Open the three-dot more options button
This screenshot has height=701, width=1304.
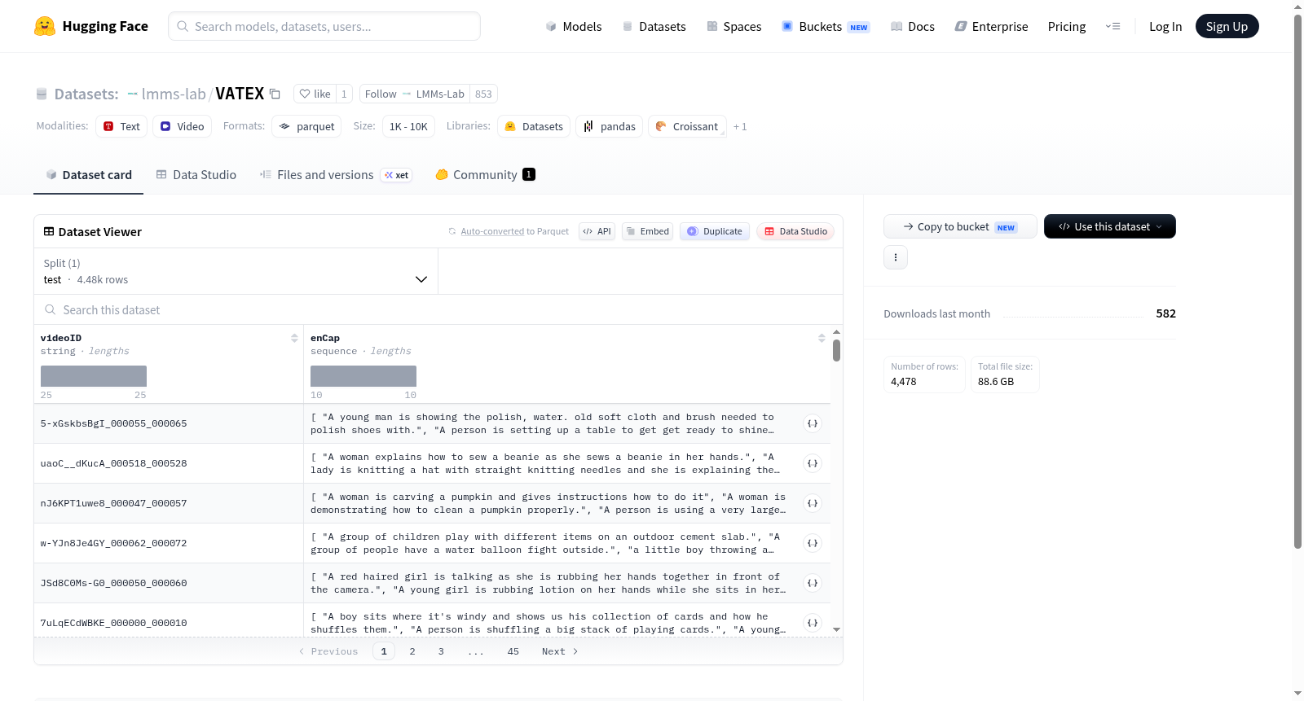pyautogui.click(x=896, y=257)
